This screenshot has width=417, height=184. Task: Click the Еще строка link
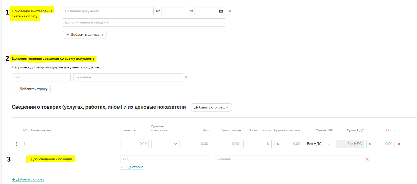click(x=132, y=167)
